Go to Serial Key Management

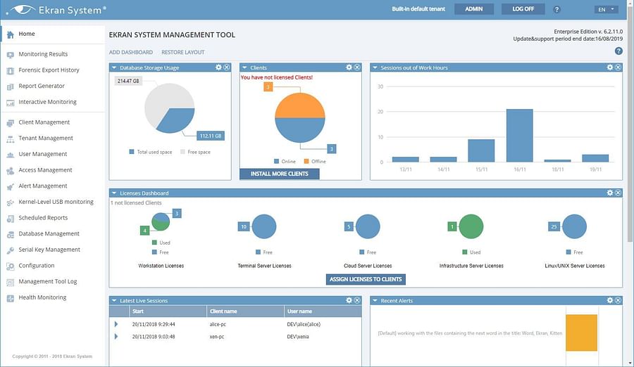49,250
